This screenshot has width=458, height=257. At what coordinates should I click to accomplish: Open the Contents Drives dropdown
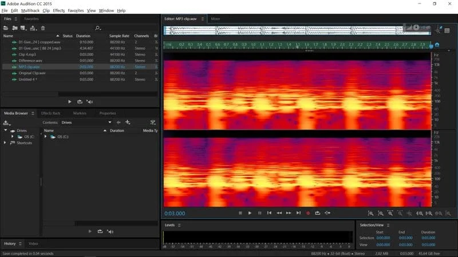(86, 122)
